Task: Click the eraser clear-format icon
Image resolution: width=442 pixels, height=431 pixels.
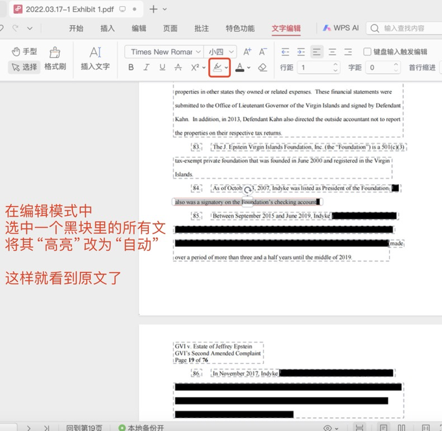Action: (x=263, y=68)
